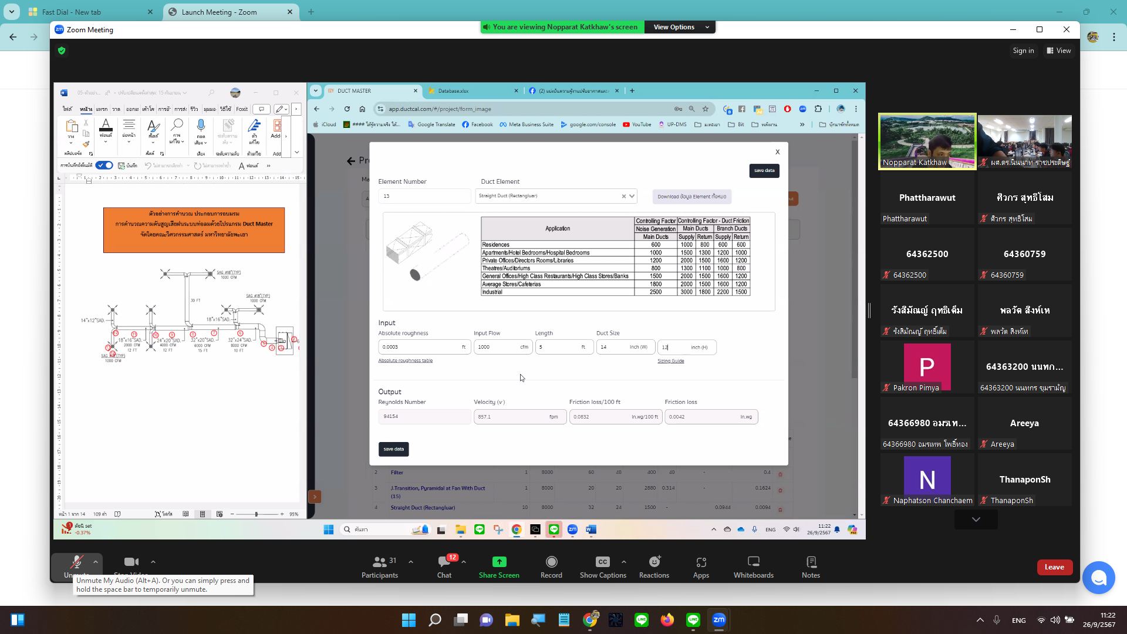
Task: Click the View button at top right
Action: 1059,51
